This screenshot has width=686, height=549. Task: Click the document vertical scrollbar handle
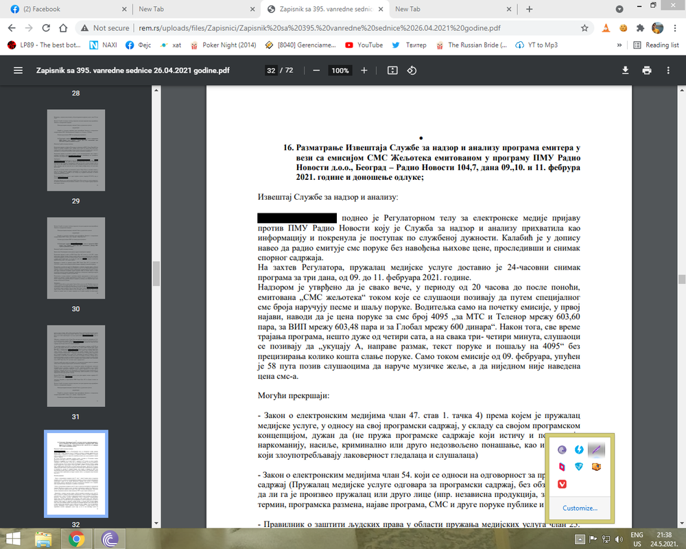pyautogui.click(x=682, y=279)
